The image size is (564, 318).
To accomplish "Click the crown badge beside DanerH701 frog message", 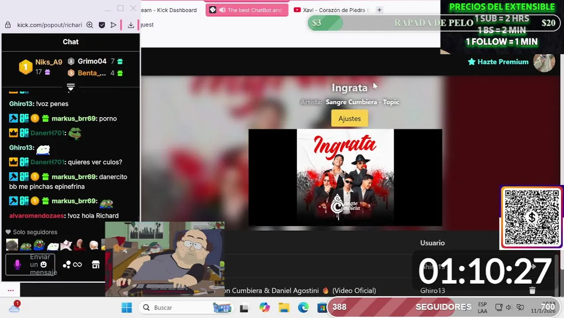I will click(x=13, y=133).
